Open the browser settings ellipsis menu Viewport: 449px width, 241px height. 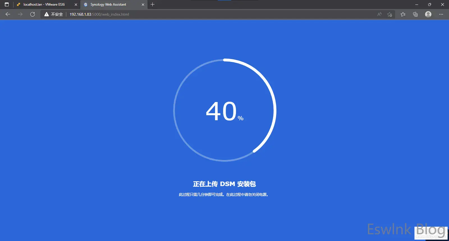[441, 14]
